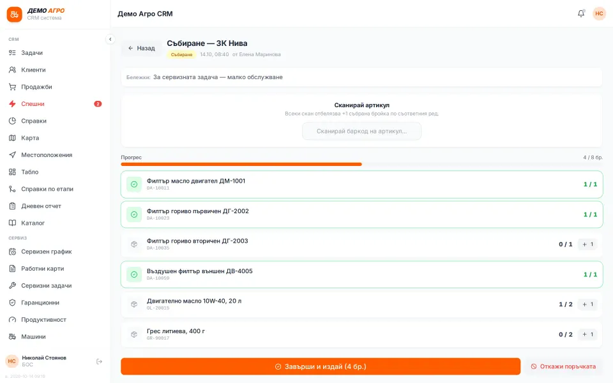Screen dimensions: 613x383
Task: Add one to Филтър гориво вторичен ДГ-2003
Action: pyautogui.click(x=587, y=244)
